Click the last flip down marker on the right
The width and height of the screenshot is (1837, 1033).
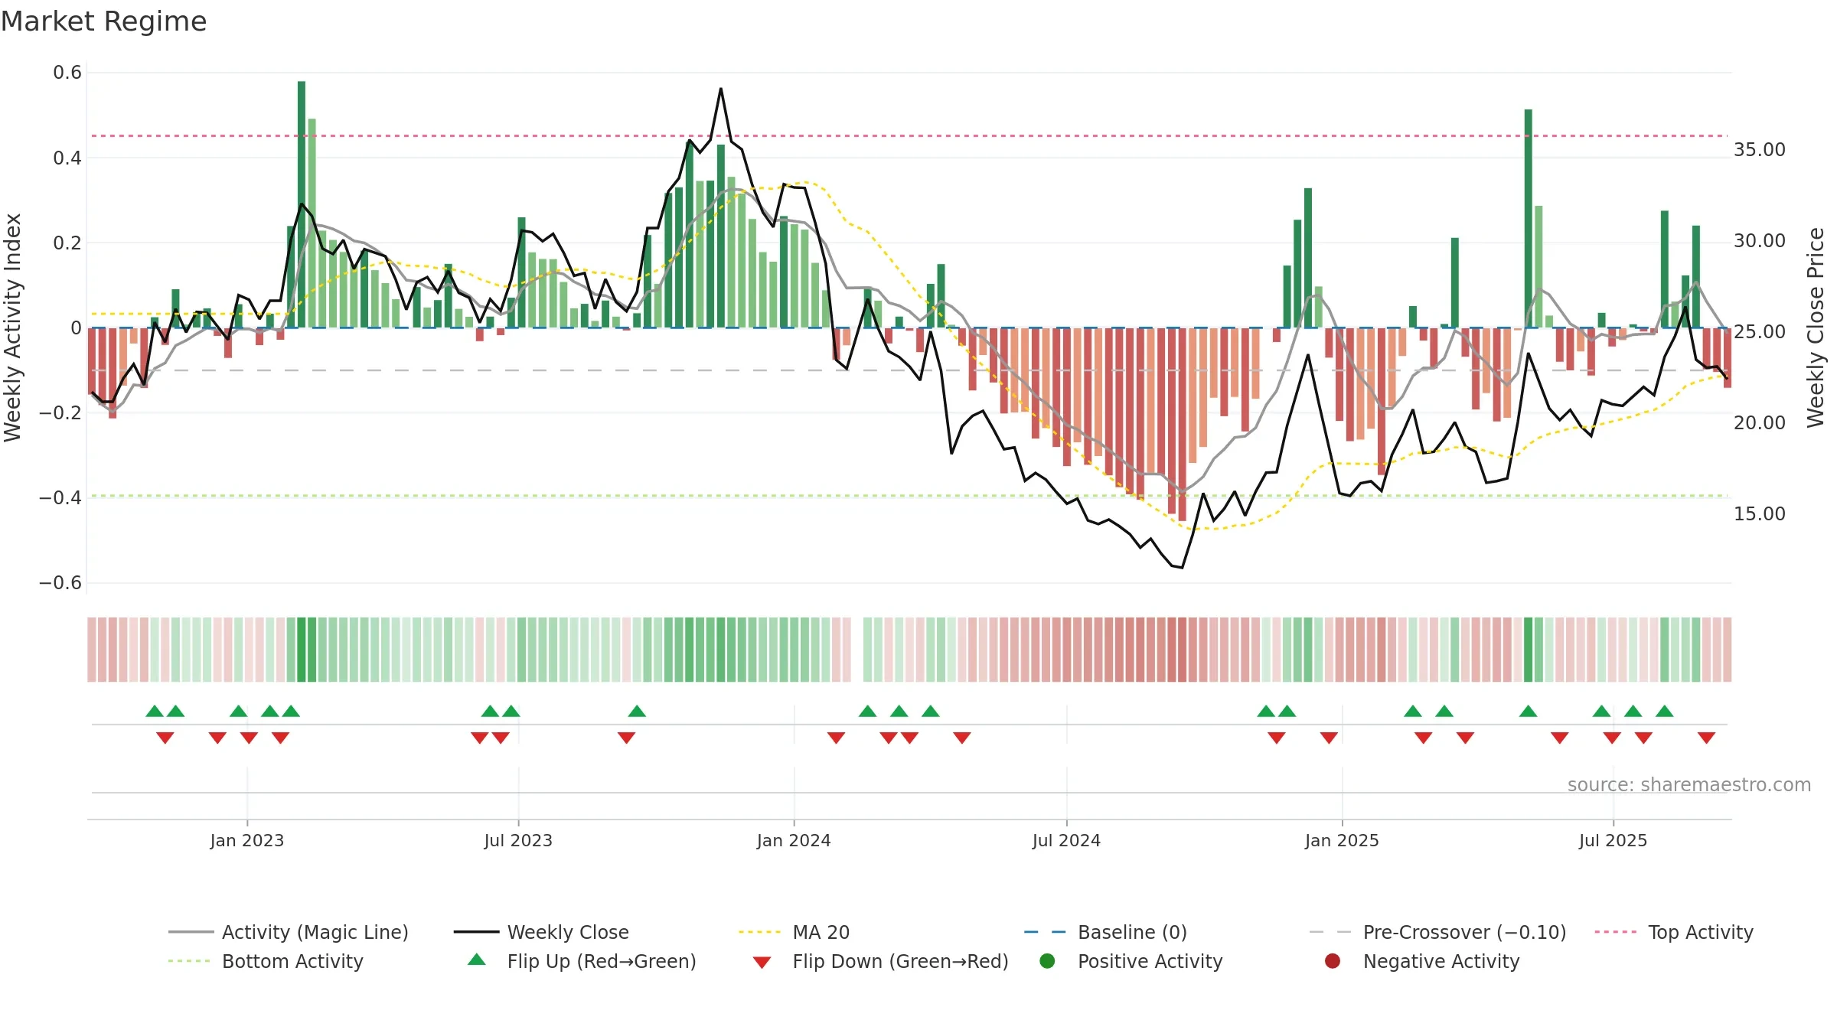pyautogui.click(x=1706, y=738)
